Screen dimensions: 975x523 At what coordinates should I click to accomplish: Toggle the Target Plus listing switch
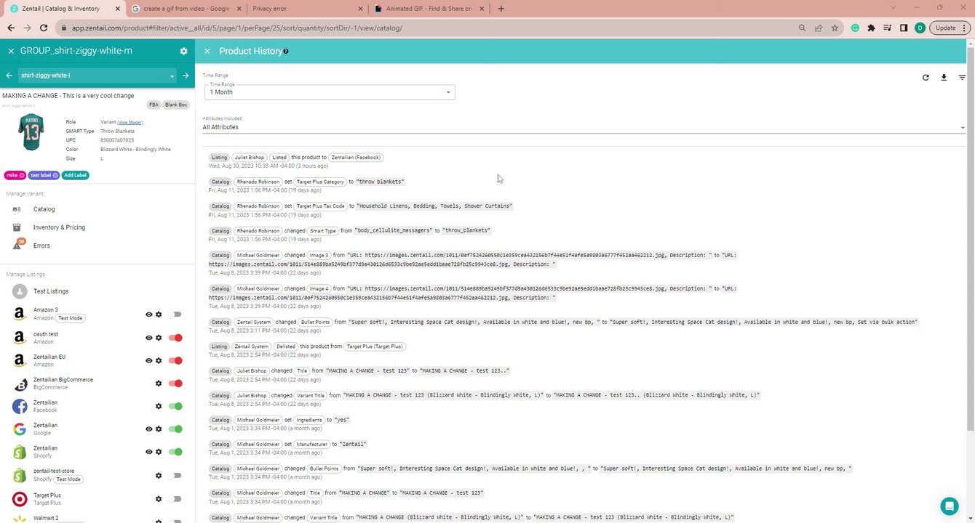point(175,499)
